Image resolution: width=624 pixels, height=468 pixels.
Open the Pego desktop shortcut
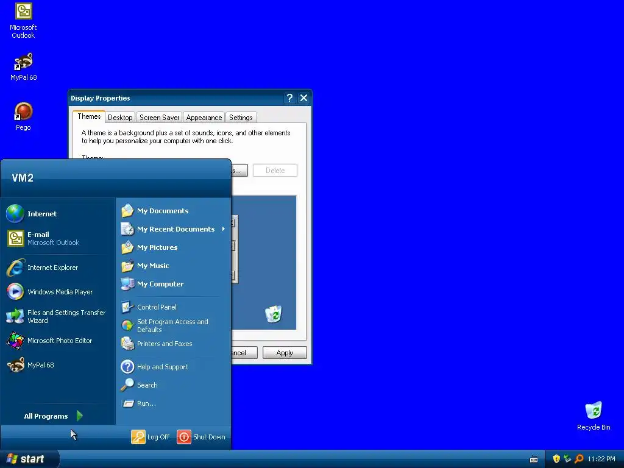(24, 116)
